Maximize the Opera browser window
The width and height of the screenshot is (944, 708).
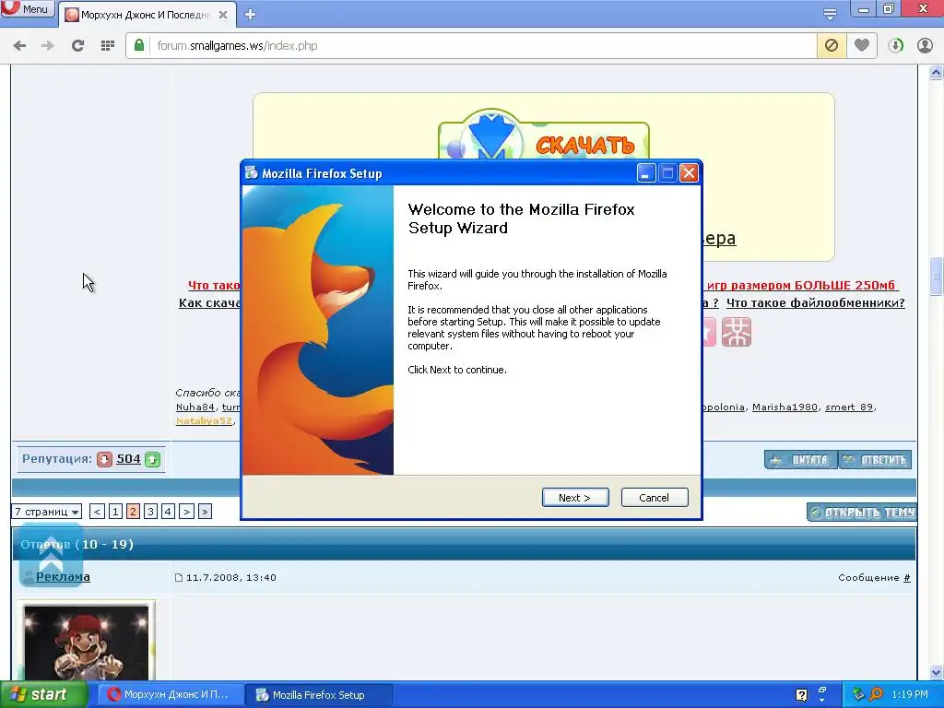pyautogui.click(x=889, y=8)
